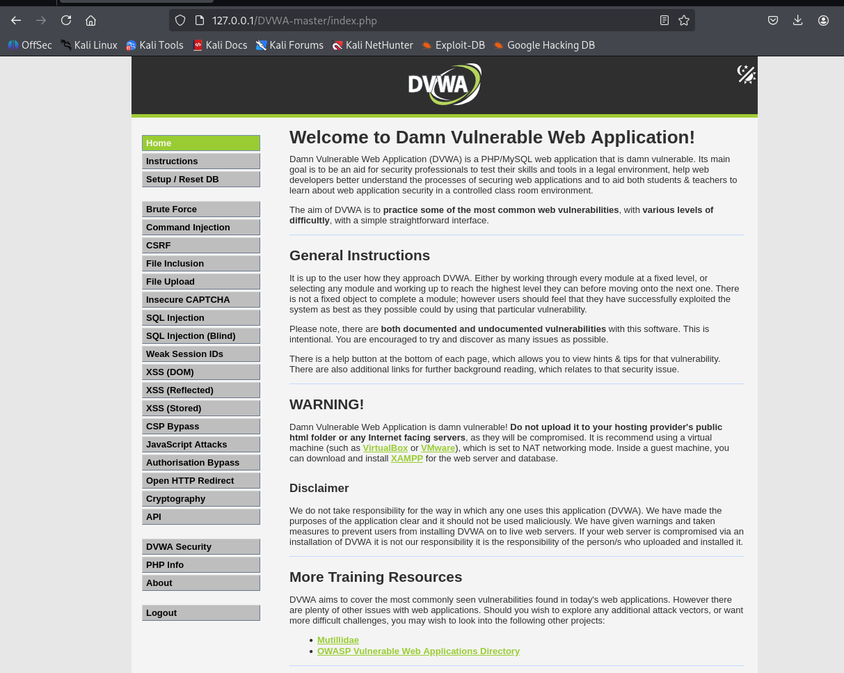
Task: Follow the XAMPP link
Action: tap(407, 459)
